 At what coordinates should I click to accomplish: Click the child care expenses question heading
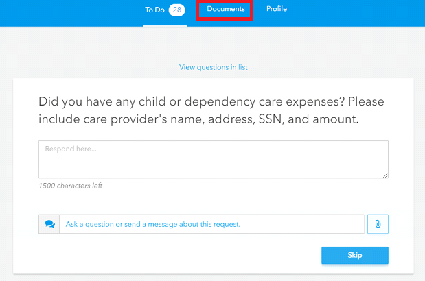click(x=211, y=110)
